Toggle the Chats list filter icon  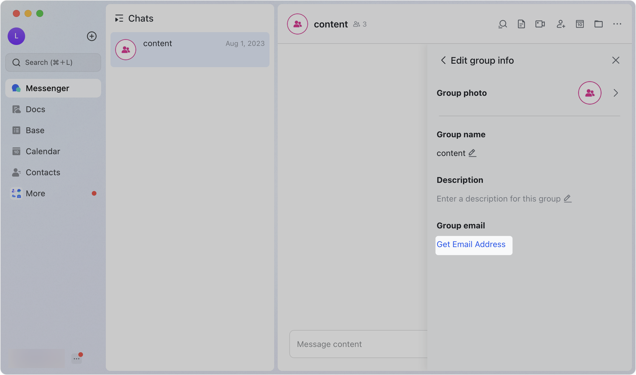click(119, 18)
